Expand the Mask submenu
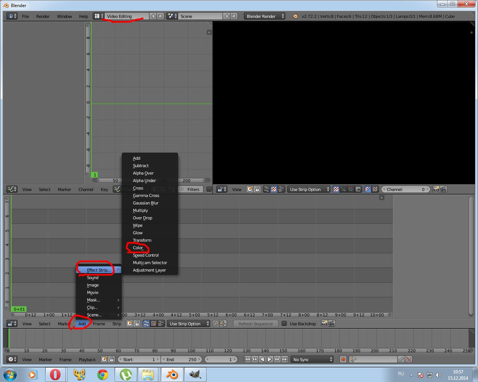The width and height of the screenshot is (478, 382). (x=99, y=300)
